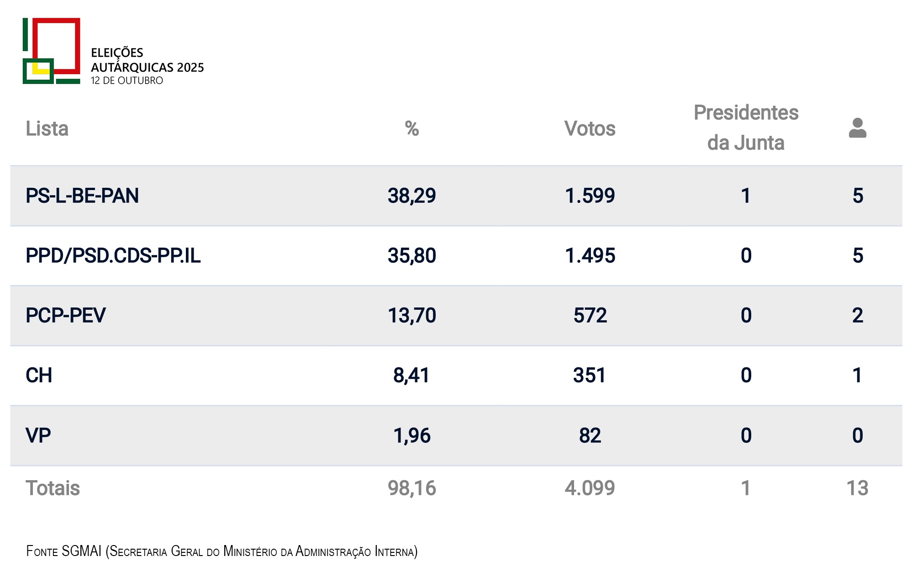Click the Lista column header
Screen dimensions: 912x572
coord(47,129)
